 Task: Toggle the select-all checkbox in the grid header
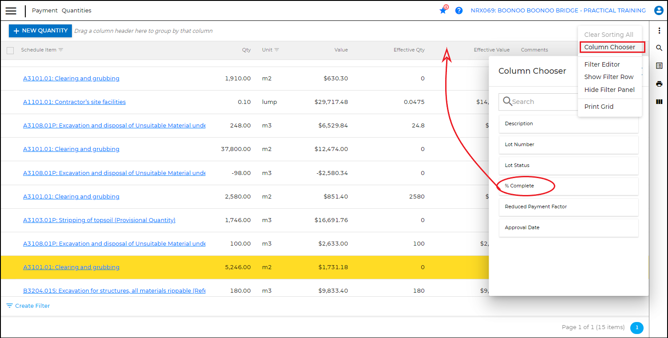point(10,50)
